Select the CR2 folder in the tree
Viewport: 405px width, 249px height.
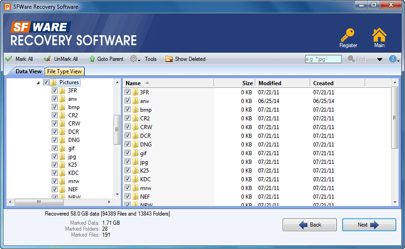(x=73, y=115)
